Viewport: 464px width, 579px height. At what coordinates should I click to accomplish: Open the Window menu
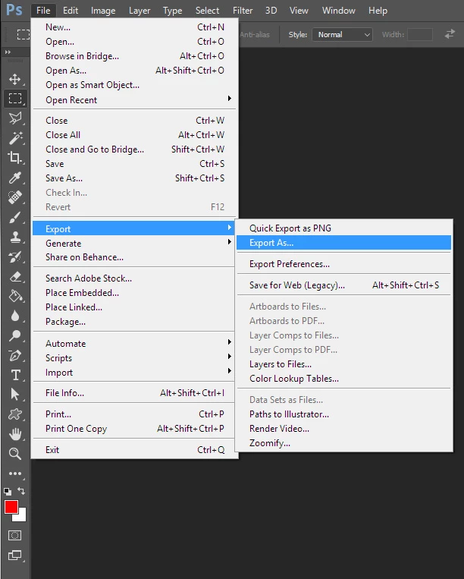pyautogui.click(x=338, y=11)
